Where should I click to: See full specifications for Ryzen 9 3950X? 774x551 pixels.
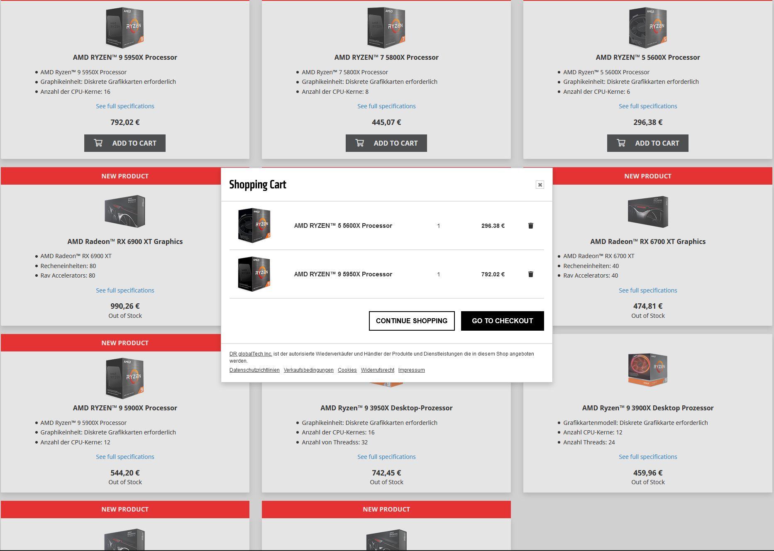tap(386, 457)
